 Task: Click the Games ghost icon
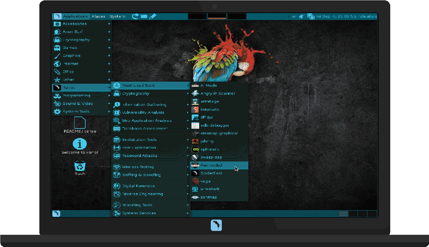point(57,48)
